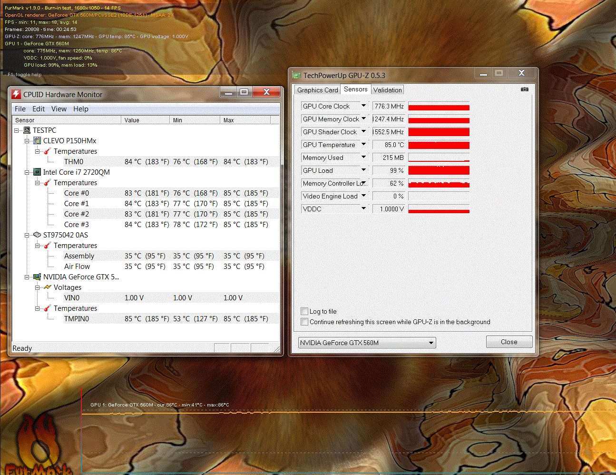This screenshot has width=616, height=475.
Task: Click the thermometer icon under NVIDIA GeForce GTX
Action: (48, 308)
